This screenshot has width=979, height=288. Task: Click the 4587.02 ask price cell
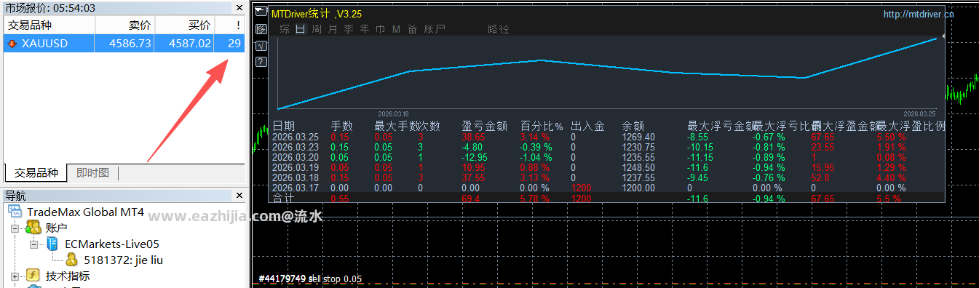tap(190, 44)
